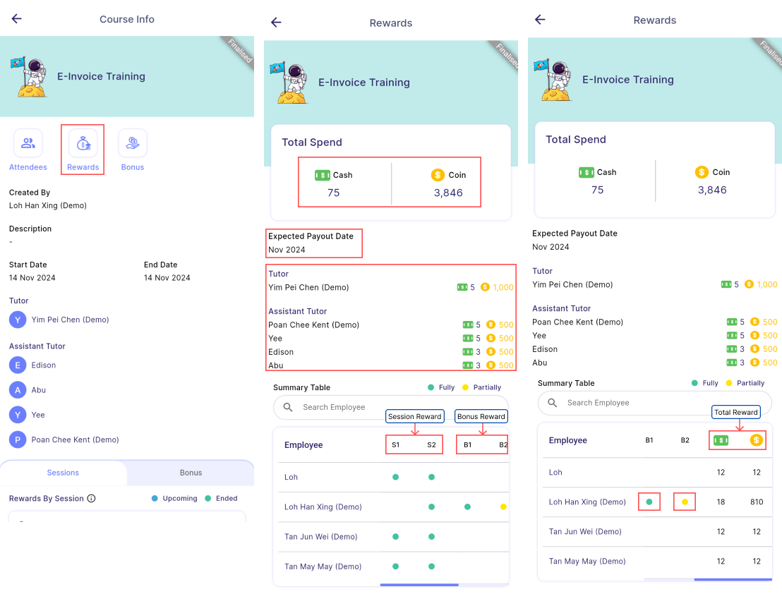Tap Yee's avatar row in Course Info
Image resolution: width=782 pixels, height=594 pixels.
pos(38,415)
